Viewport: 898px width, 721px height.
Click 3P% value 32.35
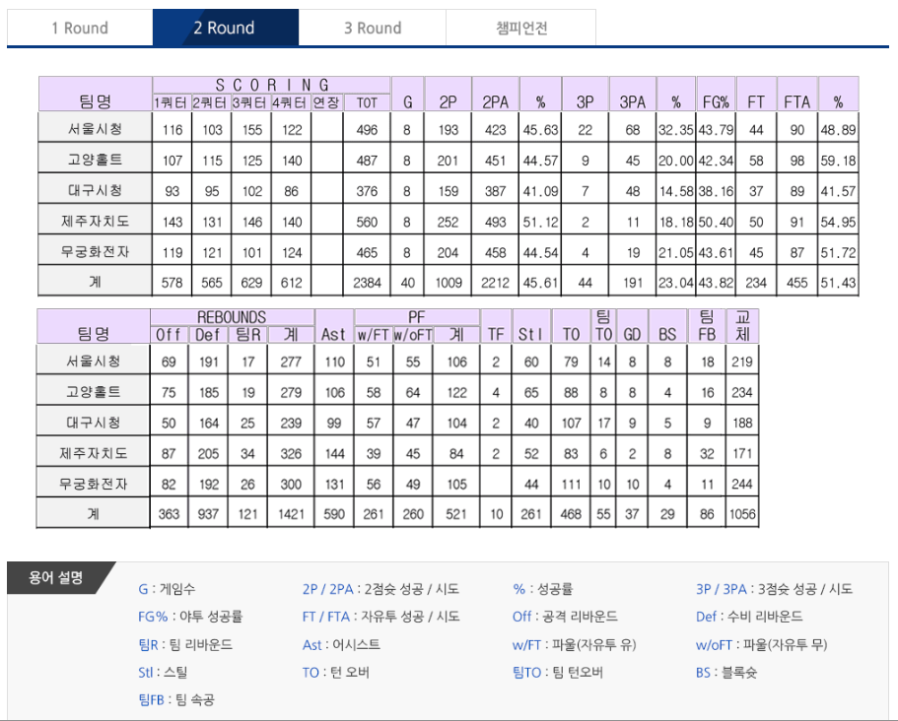pyautogui.click(x=676, y=130)
